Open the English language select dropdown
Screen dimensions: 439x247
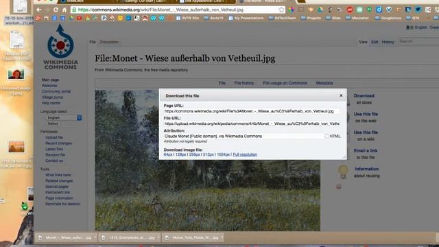coord(64,117)
